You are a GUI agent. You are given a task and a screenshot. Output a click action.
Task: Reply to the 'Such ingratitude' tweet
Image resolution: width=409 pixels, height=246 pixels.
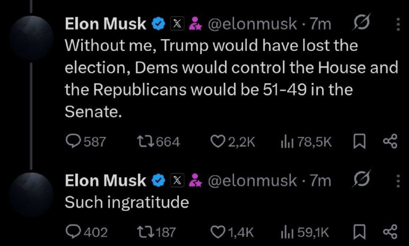(x=73, y=232)
